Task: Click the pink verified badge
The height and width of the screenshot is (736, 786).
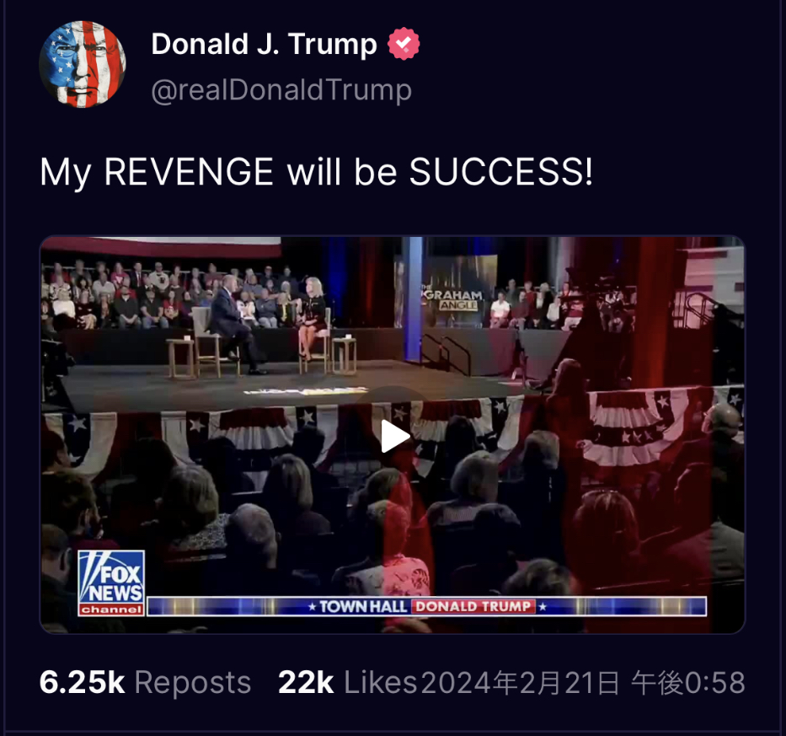Action: click(404, 44)
